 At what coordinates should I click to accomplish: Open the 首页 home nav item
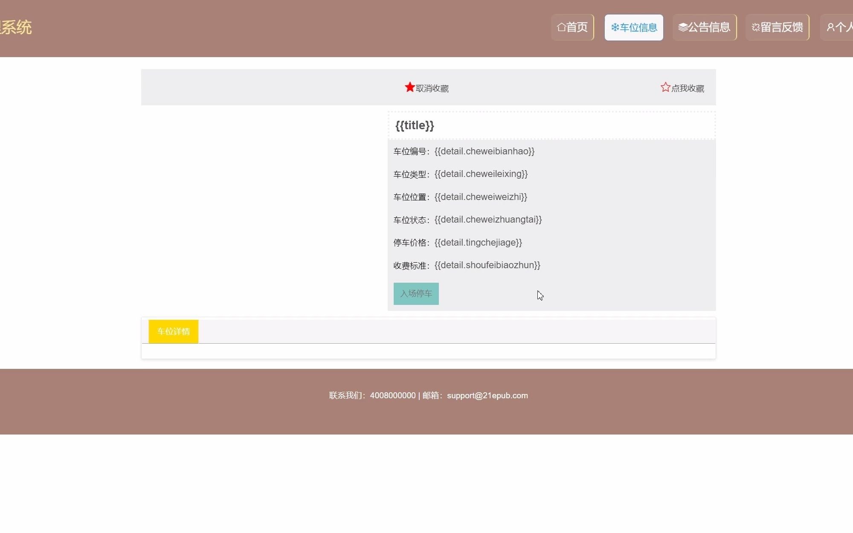click(572, 27)
